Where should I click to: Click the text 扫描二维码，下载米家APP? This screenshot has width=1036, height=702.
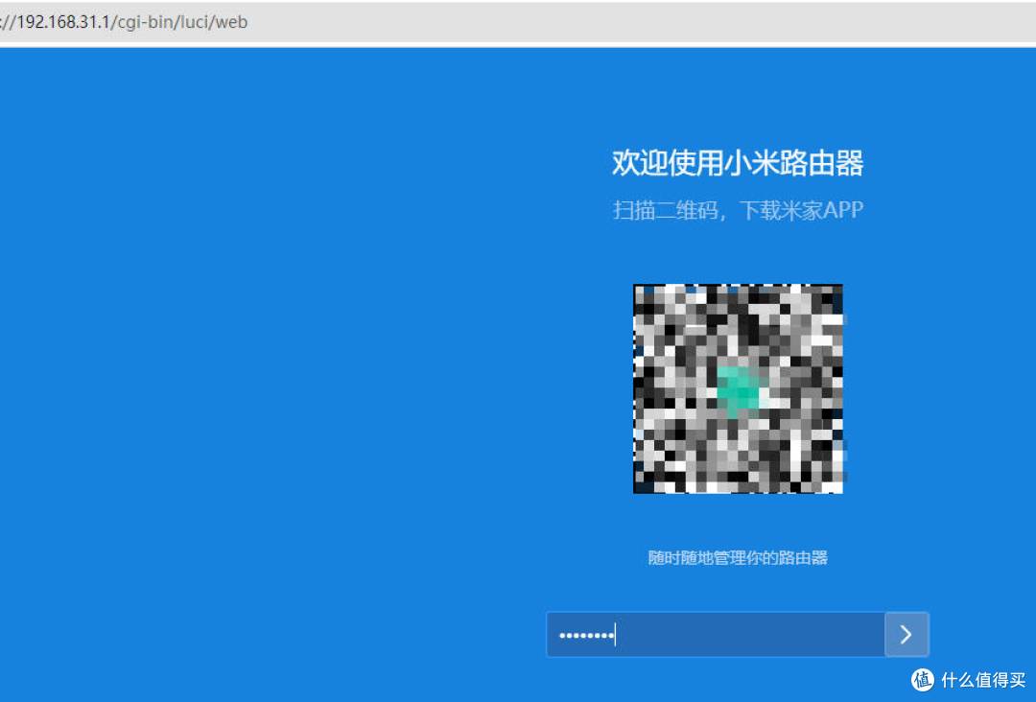click(738, 210)
